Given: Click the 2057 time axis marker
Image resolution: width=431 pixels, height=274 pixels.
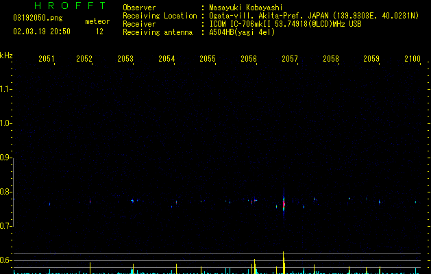Looking at the screenshot, I should 290,58.
